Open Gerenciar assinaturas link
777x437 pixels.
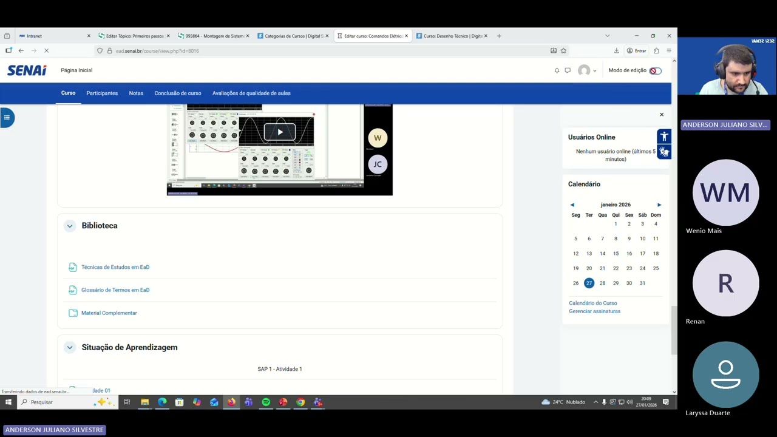pos(595,311)
